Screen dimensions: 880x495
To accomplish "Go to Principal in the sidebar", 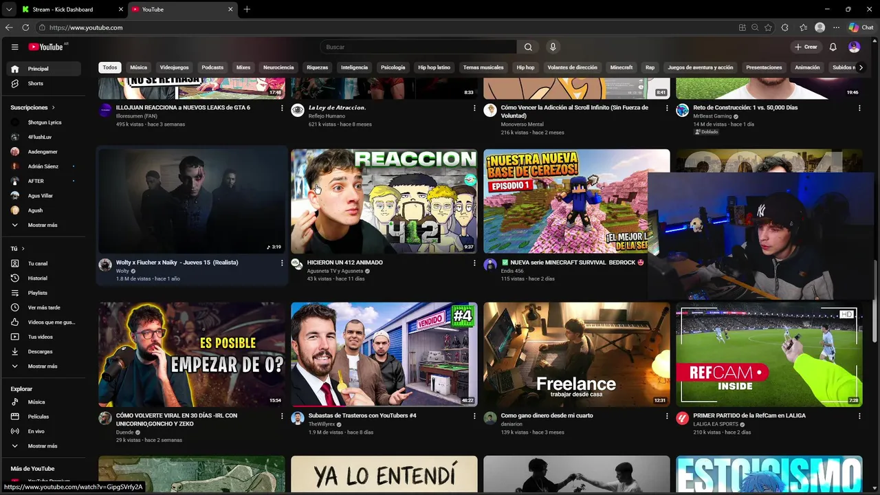I will click(x=44, y=69).
